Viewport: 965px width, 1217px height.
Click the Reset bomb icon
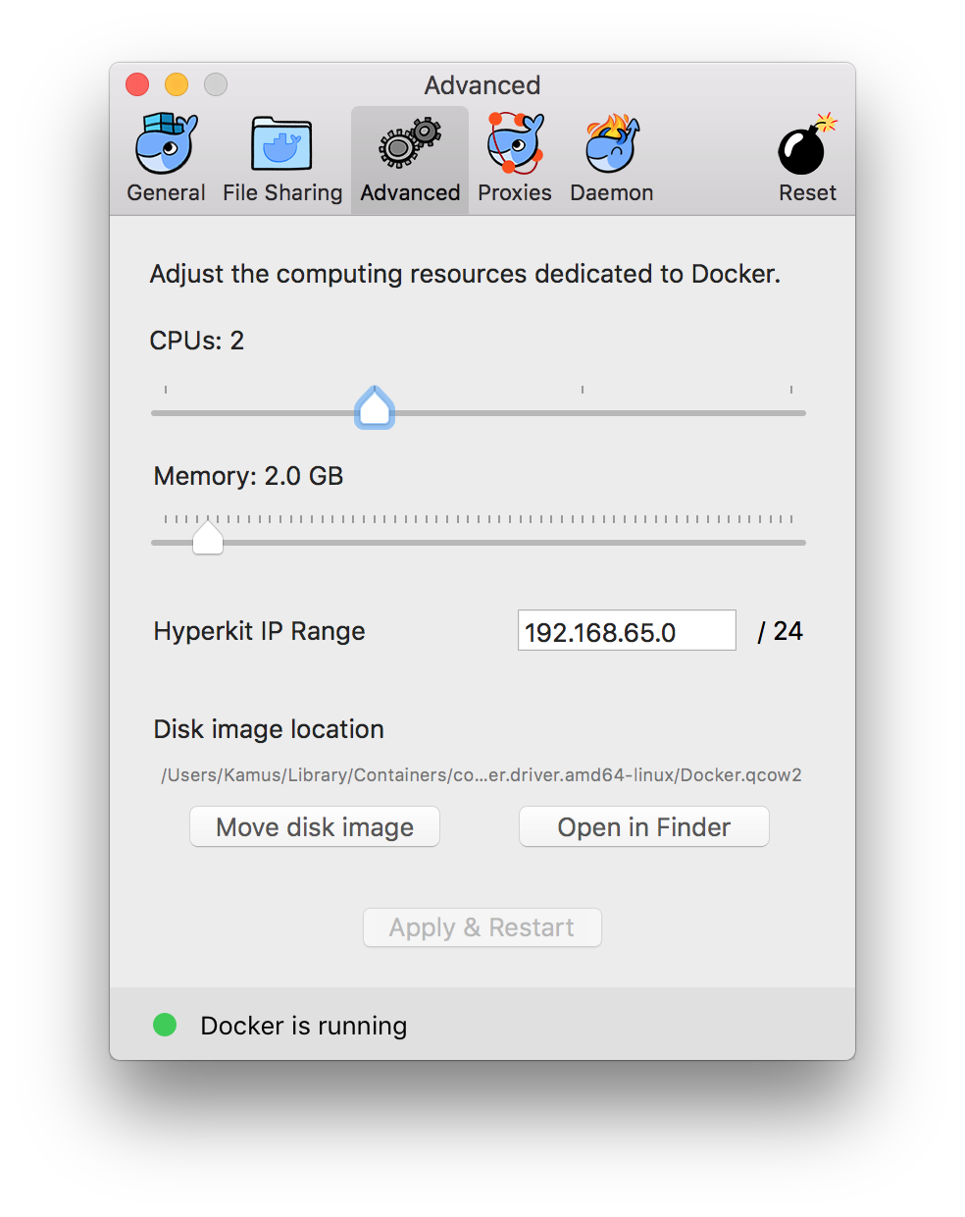tap(808, 144)
